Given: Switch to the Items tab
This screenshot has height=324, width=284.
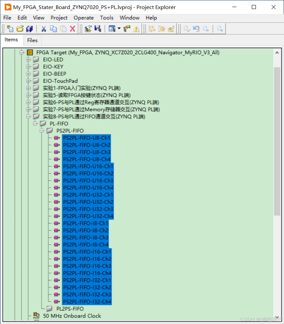Looking at the screenshot, I should (11, 40).
